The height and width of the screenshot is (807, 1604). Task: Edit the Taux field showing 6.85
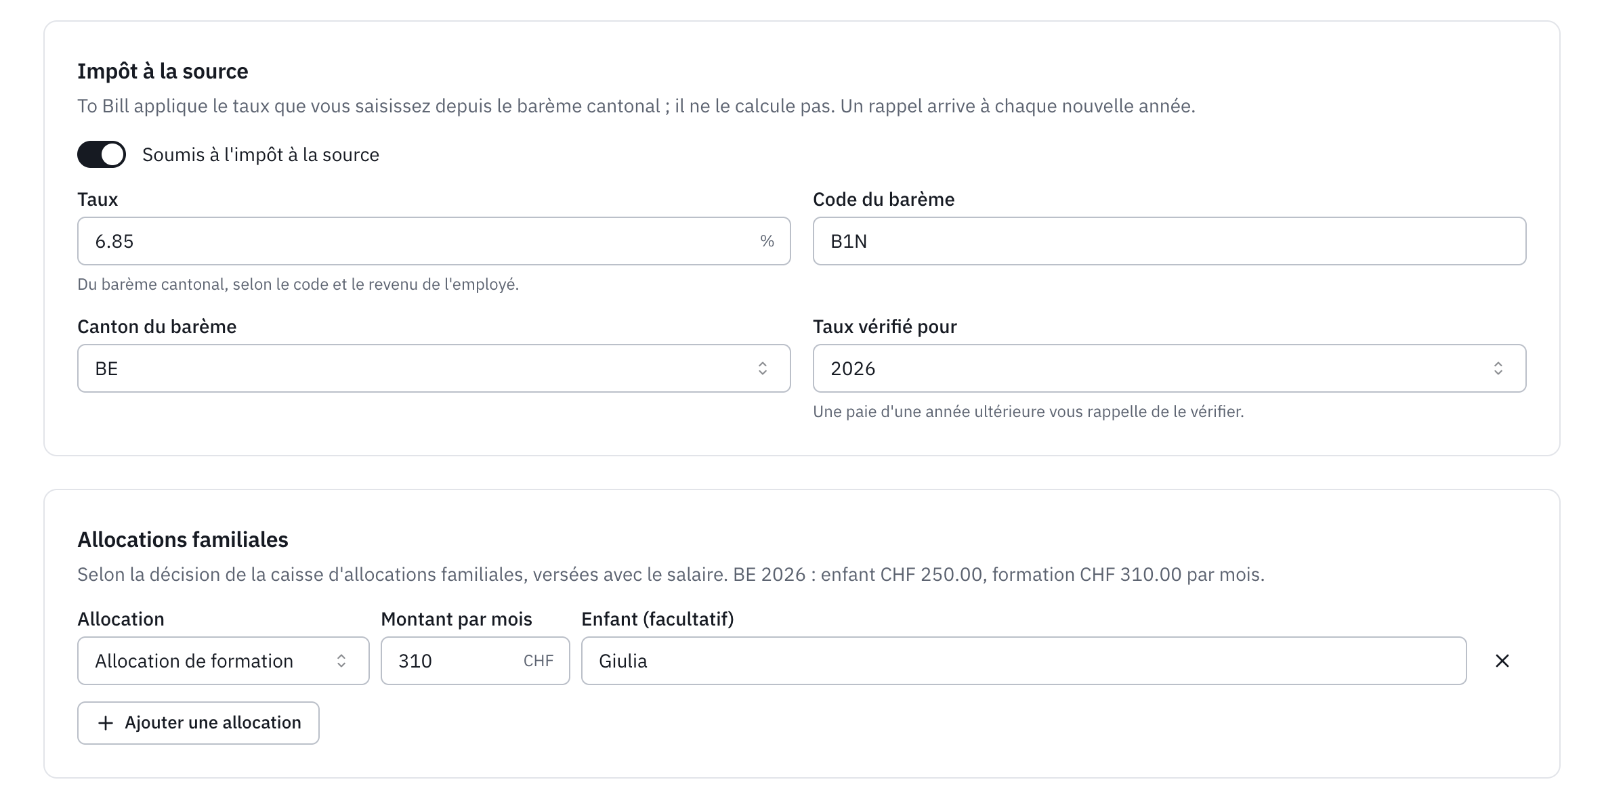[x=434, y=241]
